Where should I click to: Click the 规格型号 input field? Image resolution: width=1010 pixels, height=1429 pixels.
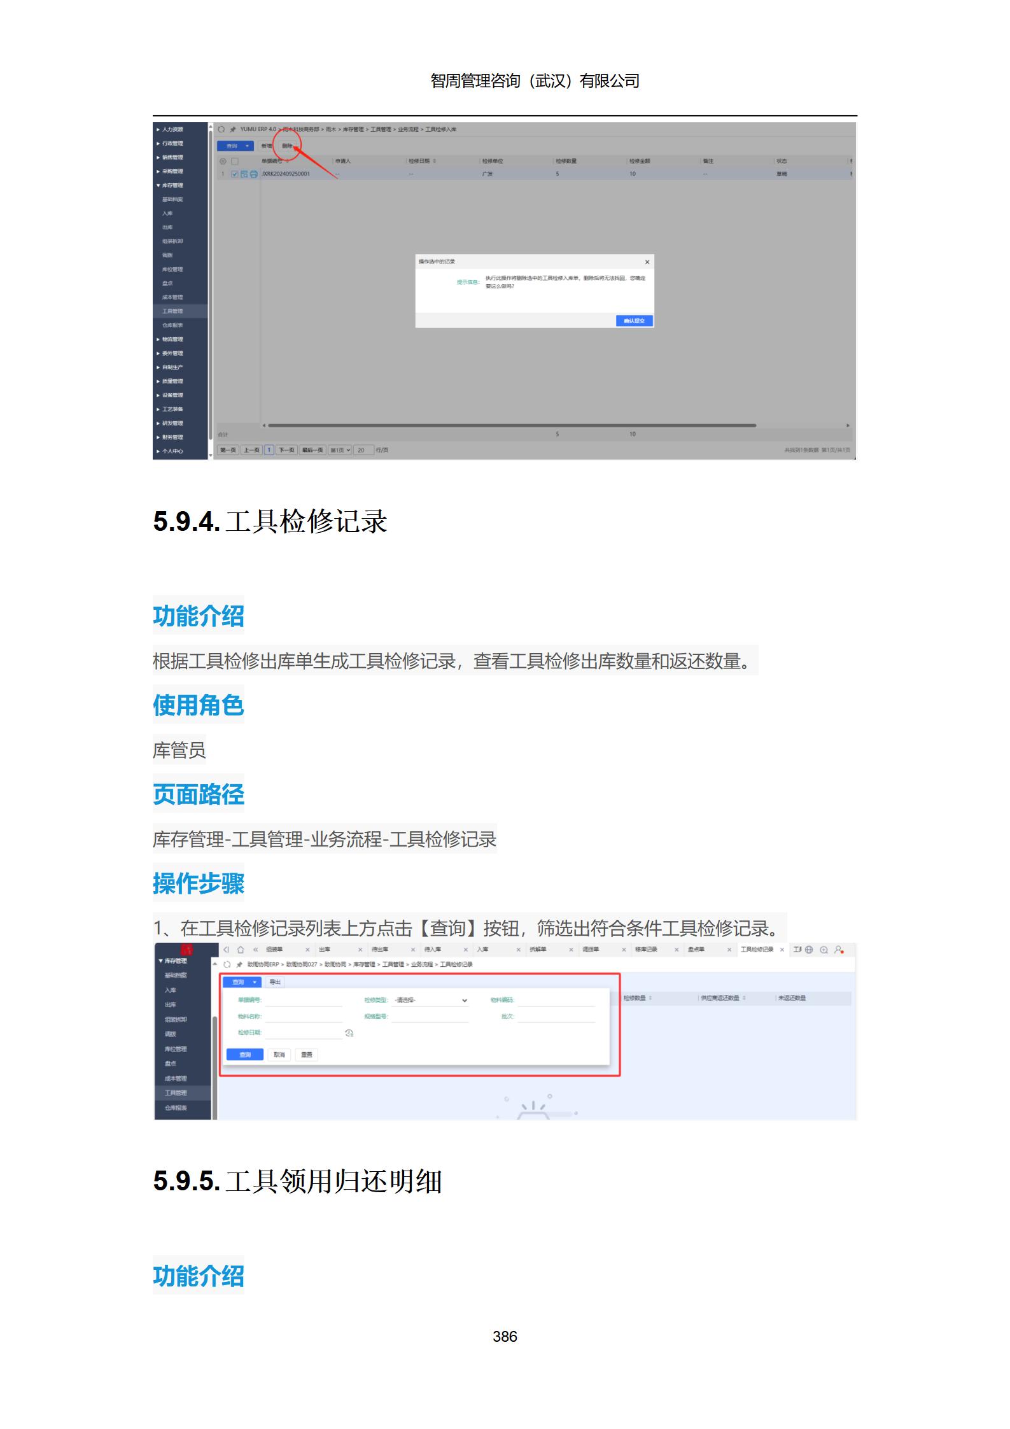pyautogui.click(x=431, y=1017)
